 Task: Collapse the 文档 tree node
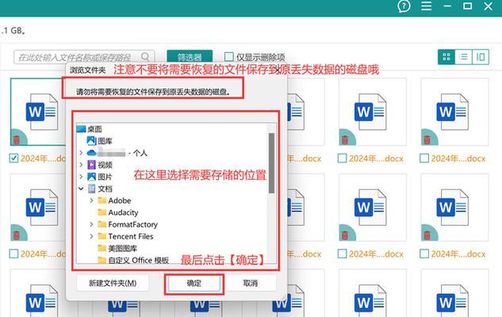click(x=81, y=189)
